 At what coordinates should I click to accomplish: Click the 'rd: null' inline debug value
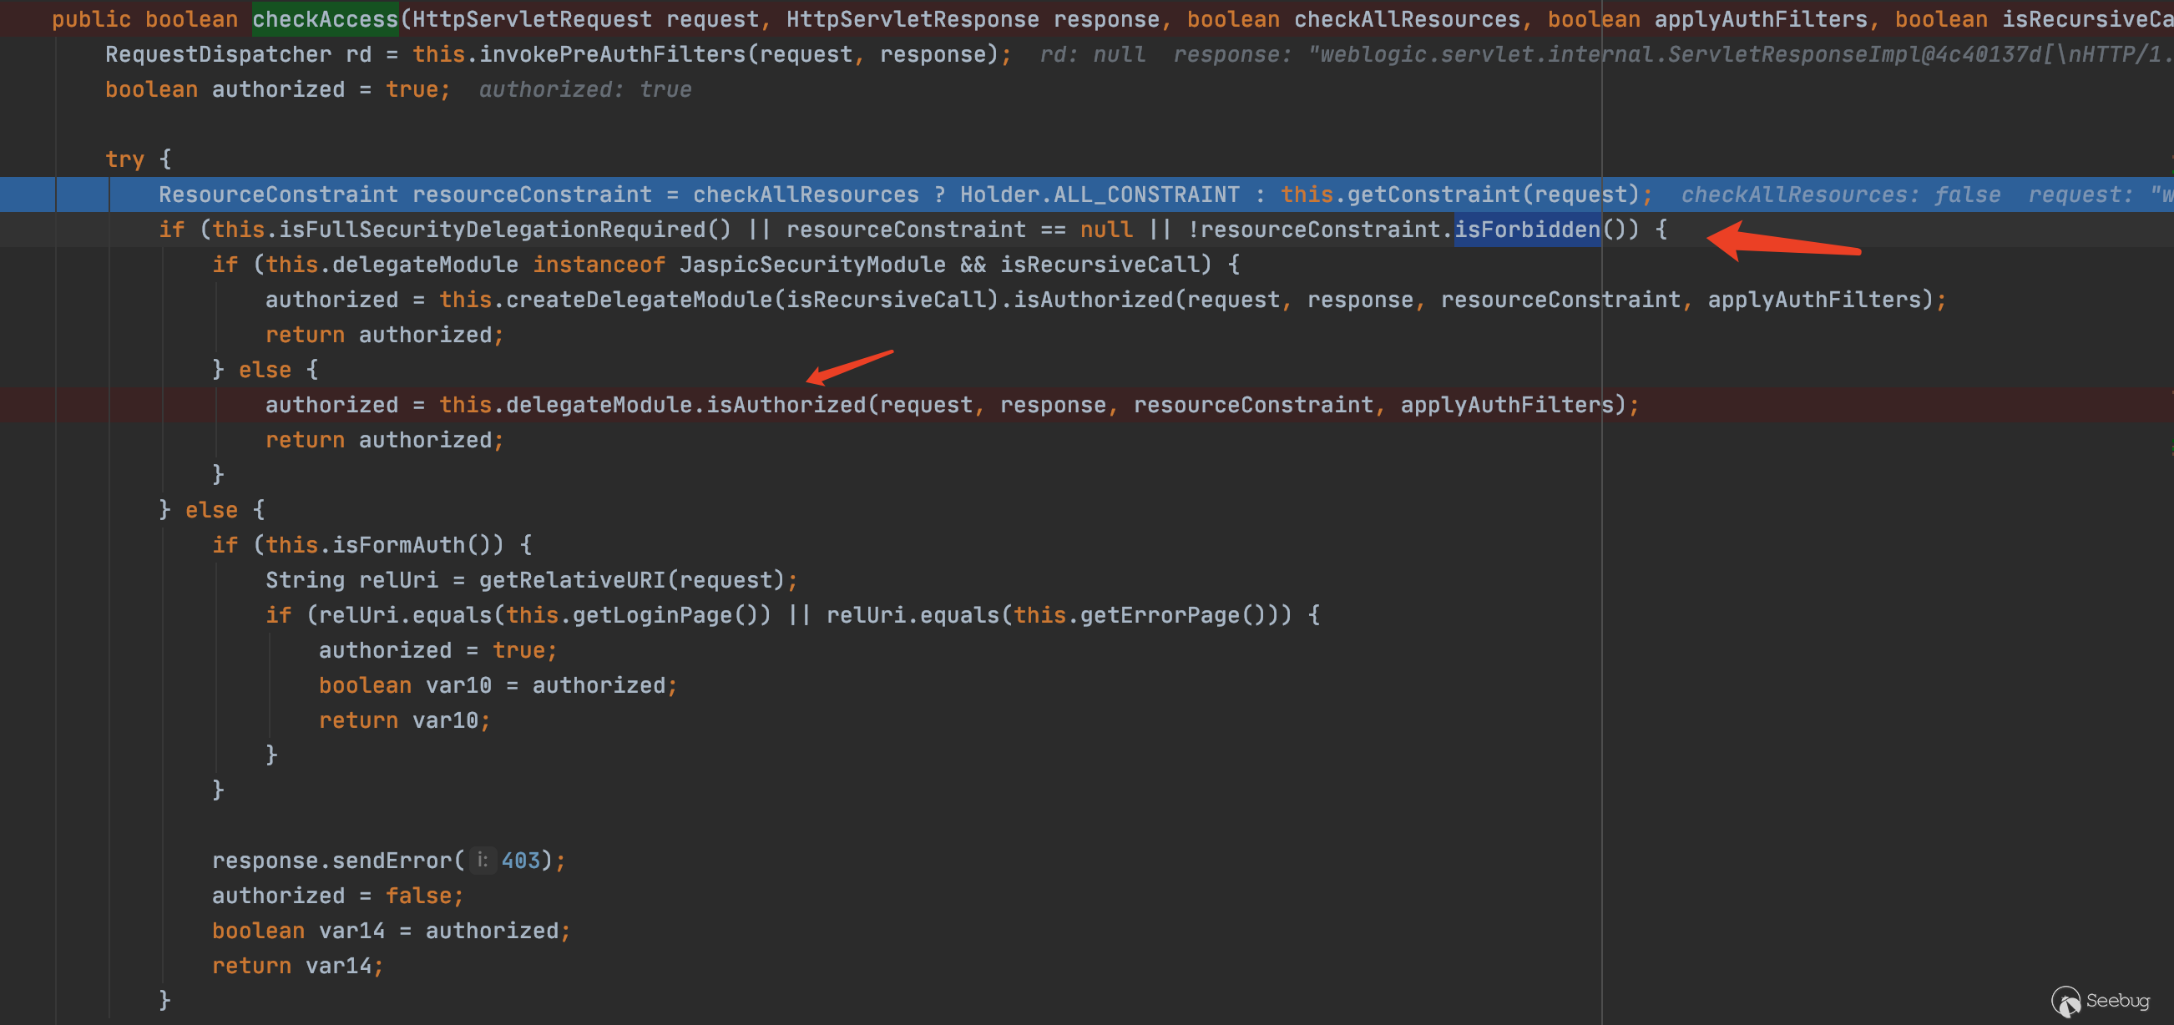click(1092, 55)
